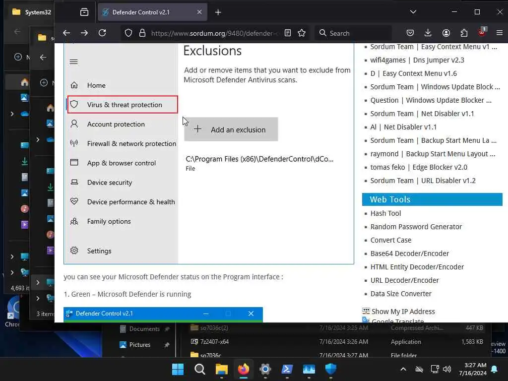Screen dimensions: 508x381
Task: Select Device performance & health item
Action: click(x=131, y=202)
